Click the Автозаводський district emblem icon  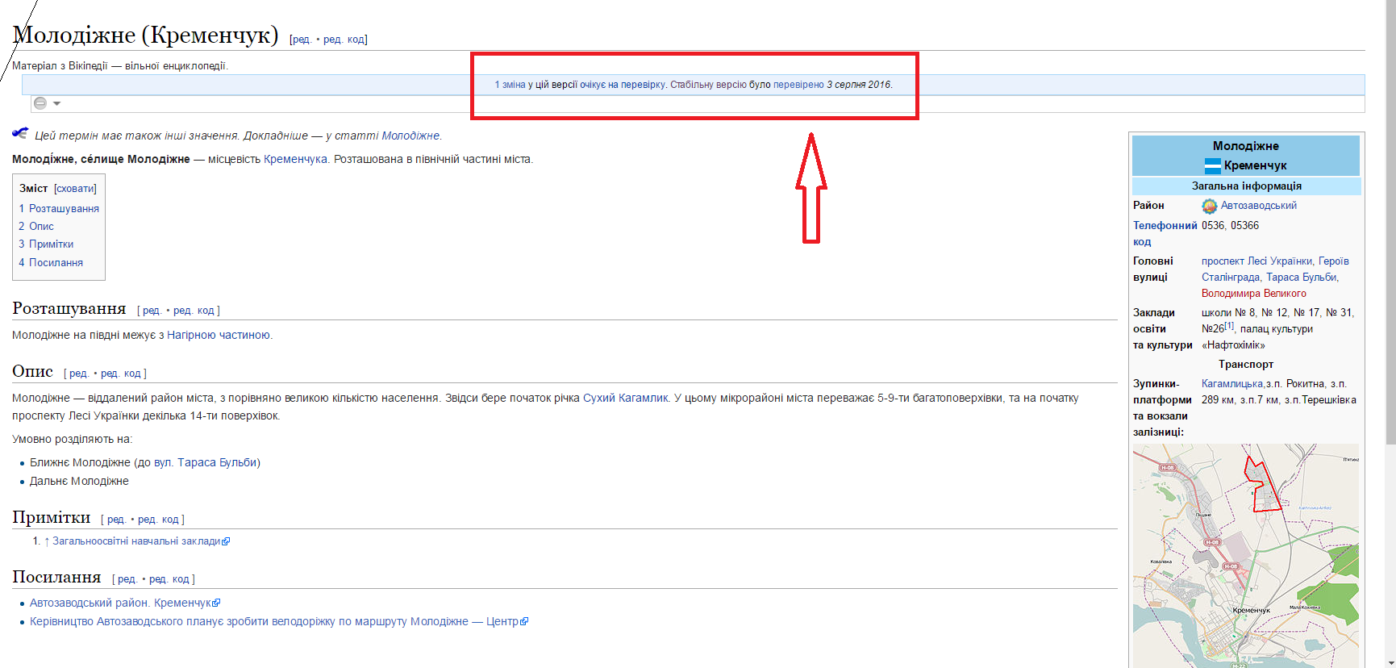[x=1209, y=206]
